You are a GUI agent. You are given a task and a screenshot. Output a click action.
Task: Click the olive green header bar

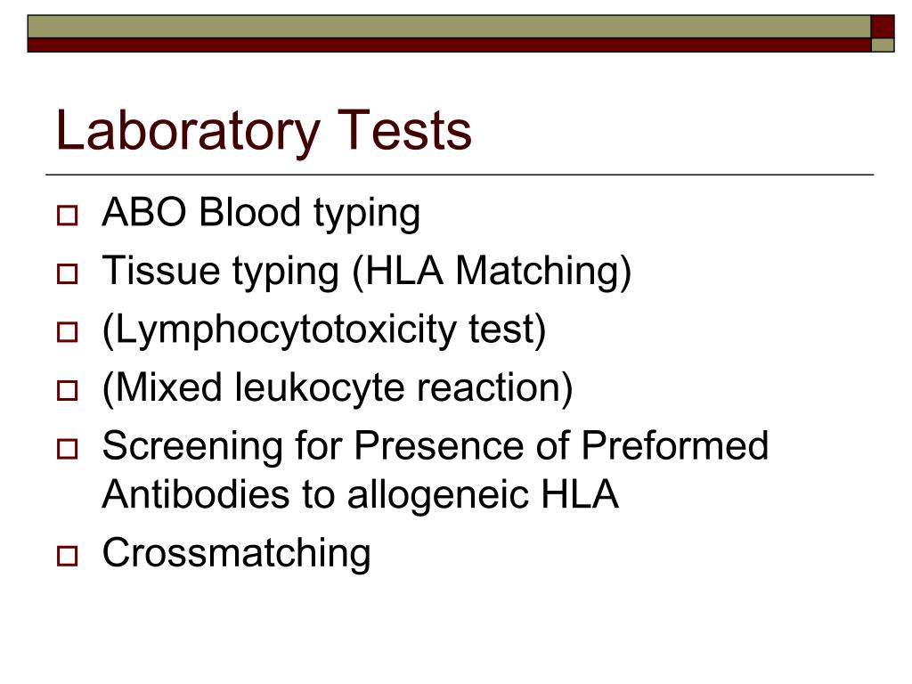tap(449, 27)
